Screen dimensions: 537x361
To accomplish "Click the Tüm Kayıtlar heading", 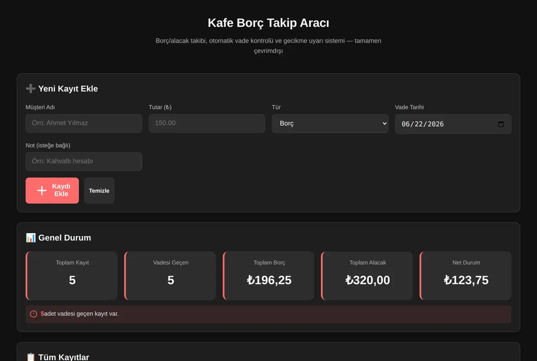I will tap(64, 357).
